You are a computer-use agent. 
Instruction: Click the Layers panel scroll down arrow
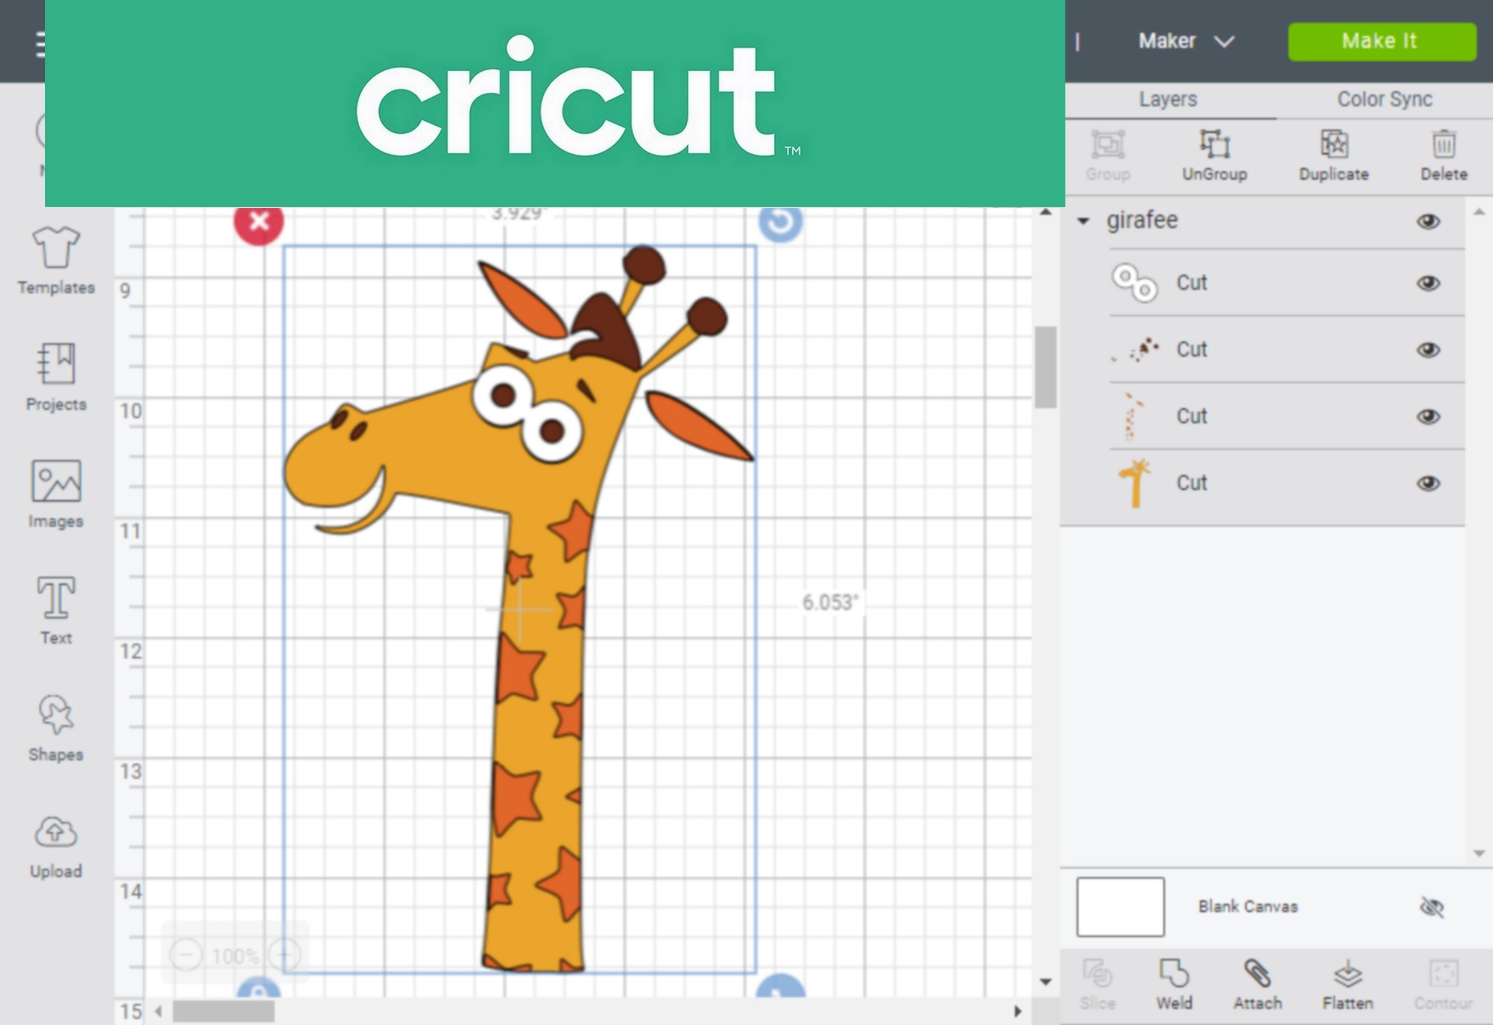1479,854
